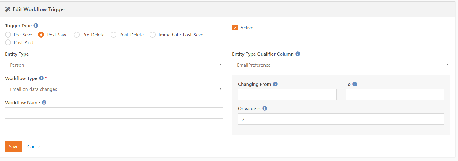Click info icon for Entity Type Qualifier Column
This screenshot has width=458, height=161.
(x=298, y=54)
